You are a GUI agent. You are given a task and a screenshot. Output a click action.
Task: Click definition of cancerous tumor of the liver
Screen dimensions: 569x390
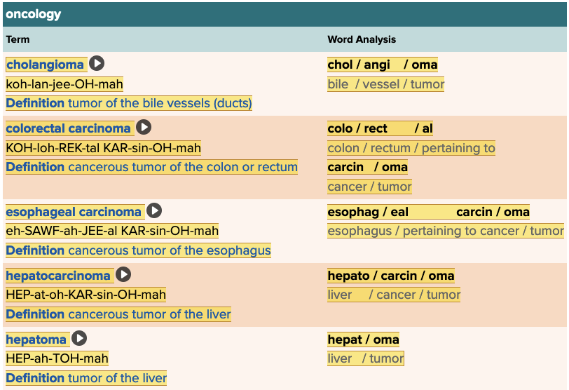pyautogui.click(x=118, y=314)
